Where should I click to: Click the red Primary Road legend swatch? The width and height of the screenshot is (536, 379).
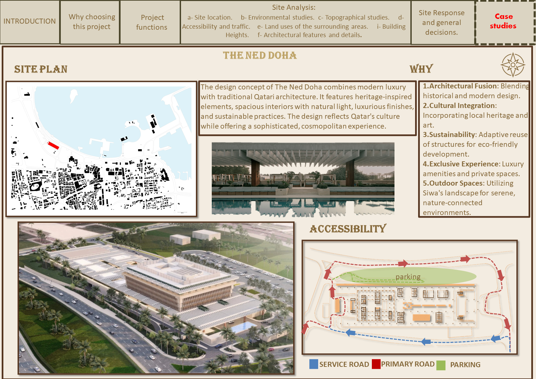pyautogui.click(x=376, y=364)
